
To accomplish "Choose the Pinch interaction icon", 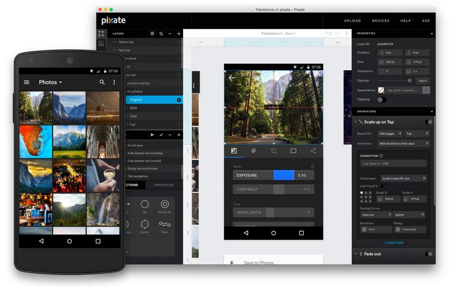I will click(x=165, y=226).
